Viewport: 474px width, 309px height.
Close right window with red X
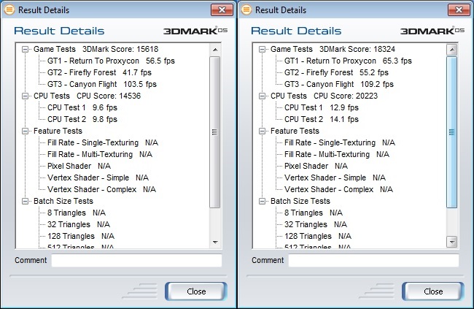[x=459, y=10]
